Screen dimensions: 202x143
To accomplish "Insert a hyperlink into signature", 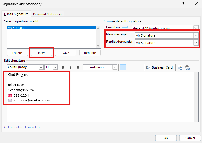I will click(187, 67).
